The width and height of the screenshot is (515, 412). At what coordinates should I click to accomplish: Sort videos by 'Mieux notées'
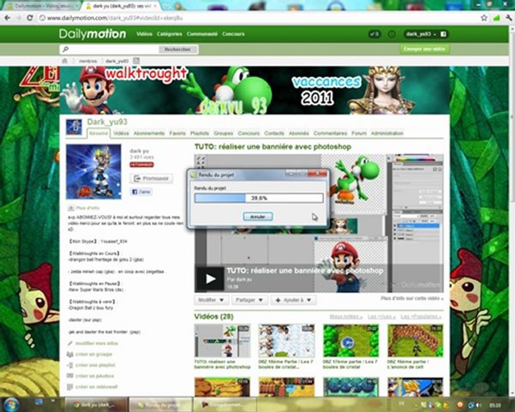point(346,316)
